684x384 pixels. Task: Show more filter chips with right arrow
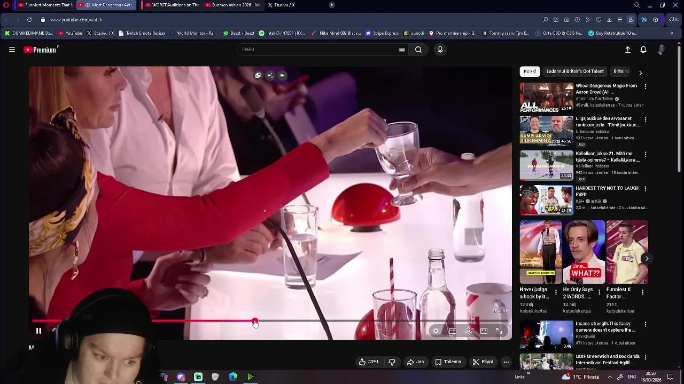tap(640, 73)
